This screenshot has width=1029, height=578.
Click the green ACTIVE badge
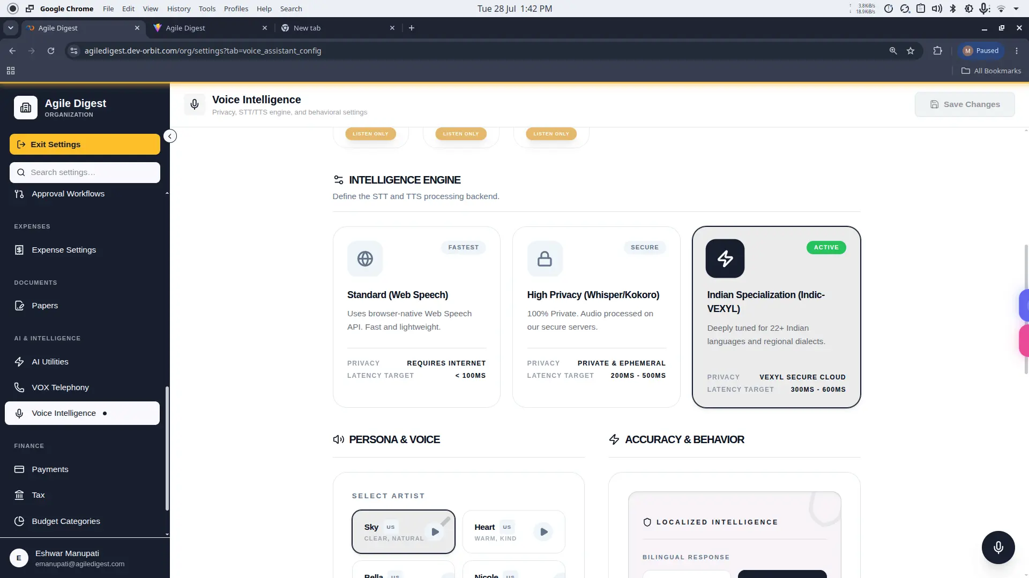(826, 247)
